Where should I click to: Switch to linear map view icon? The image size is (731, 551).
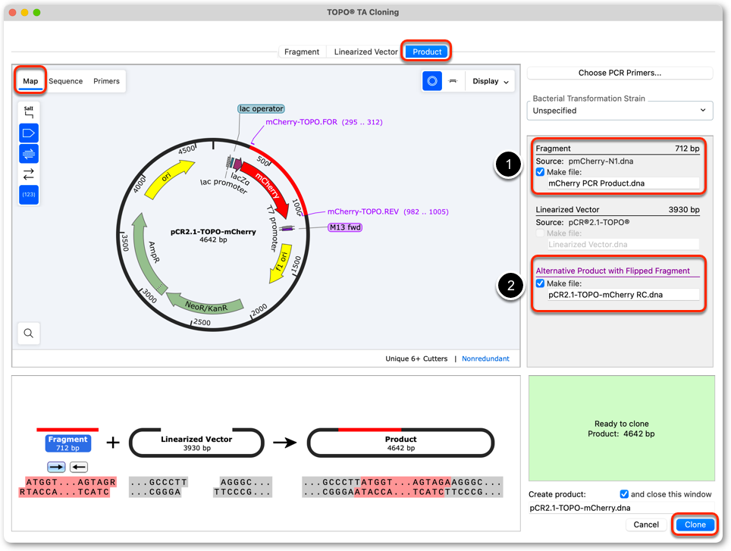coord(453,81)
